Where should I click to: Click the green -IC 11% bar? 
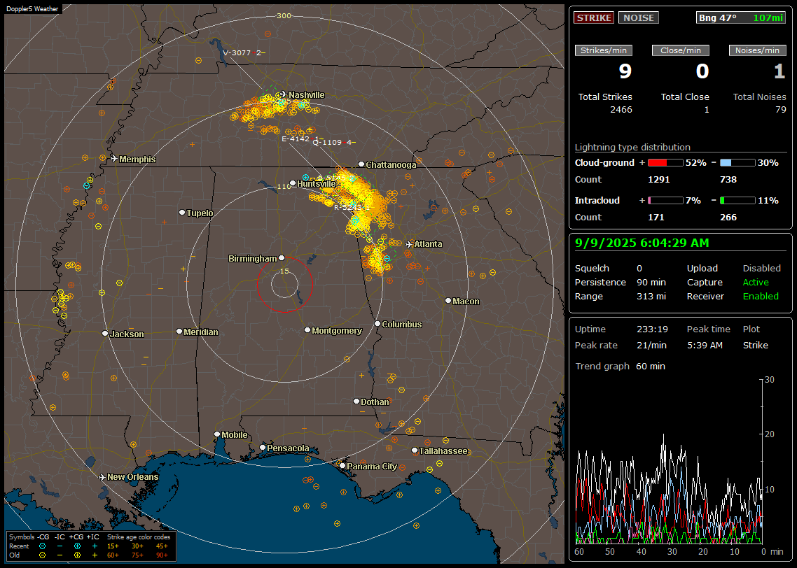click(x=737, y=201)
